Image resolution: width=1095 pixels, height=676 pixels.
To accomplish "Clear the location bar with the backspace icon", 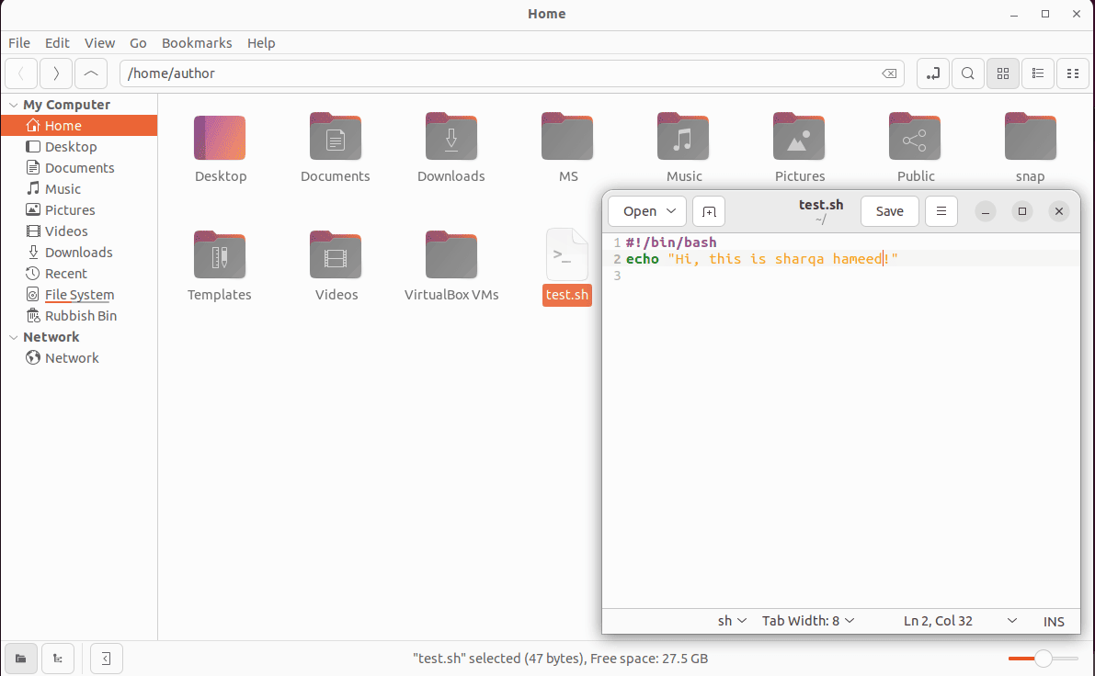I will coord(888,73).
